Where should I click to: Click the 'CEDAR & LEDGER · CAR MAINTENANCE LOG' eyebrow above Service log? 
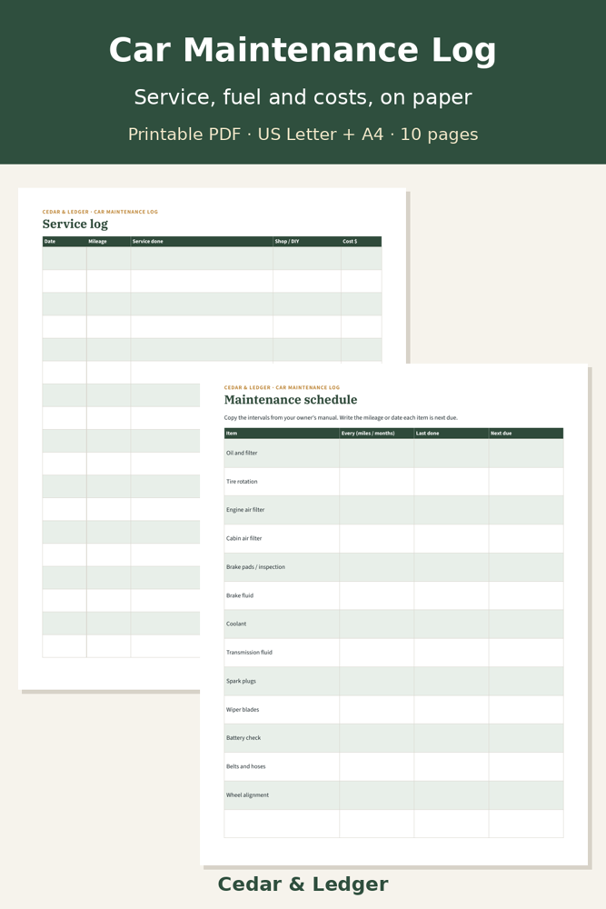100,212
